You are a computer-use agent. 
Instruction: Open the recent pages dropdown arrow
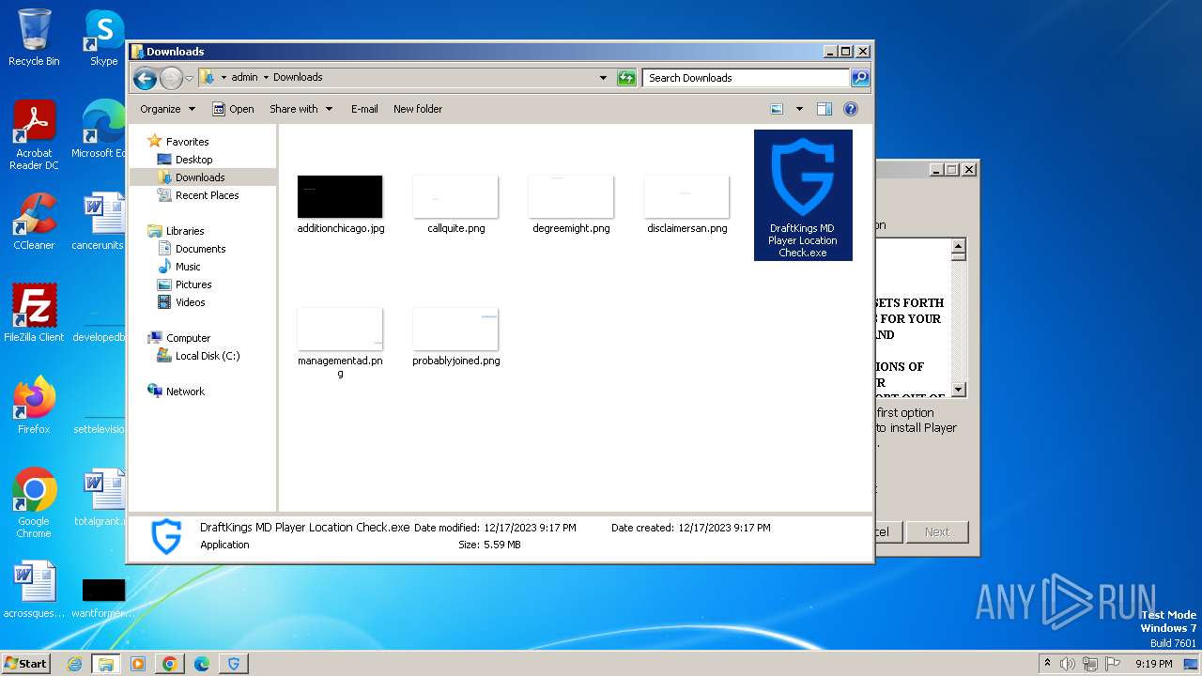click(189, 78)
